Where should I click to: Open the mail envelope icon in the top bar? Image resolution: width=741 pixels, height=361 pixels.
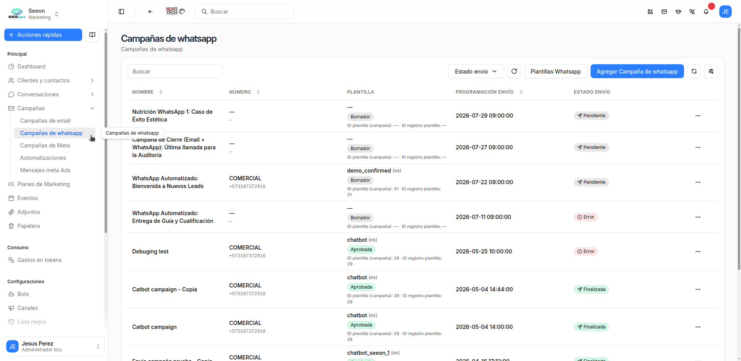tap(664, 12)
